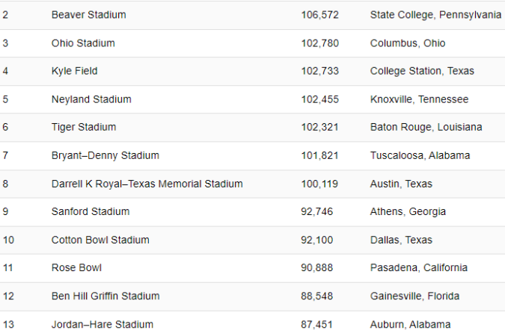Select Ben Hill Griffin Stadium
Viewport: 505px width, 336px height.
pyautogui.click(x=105, y=296)
